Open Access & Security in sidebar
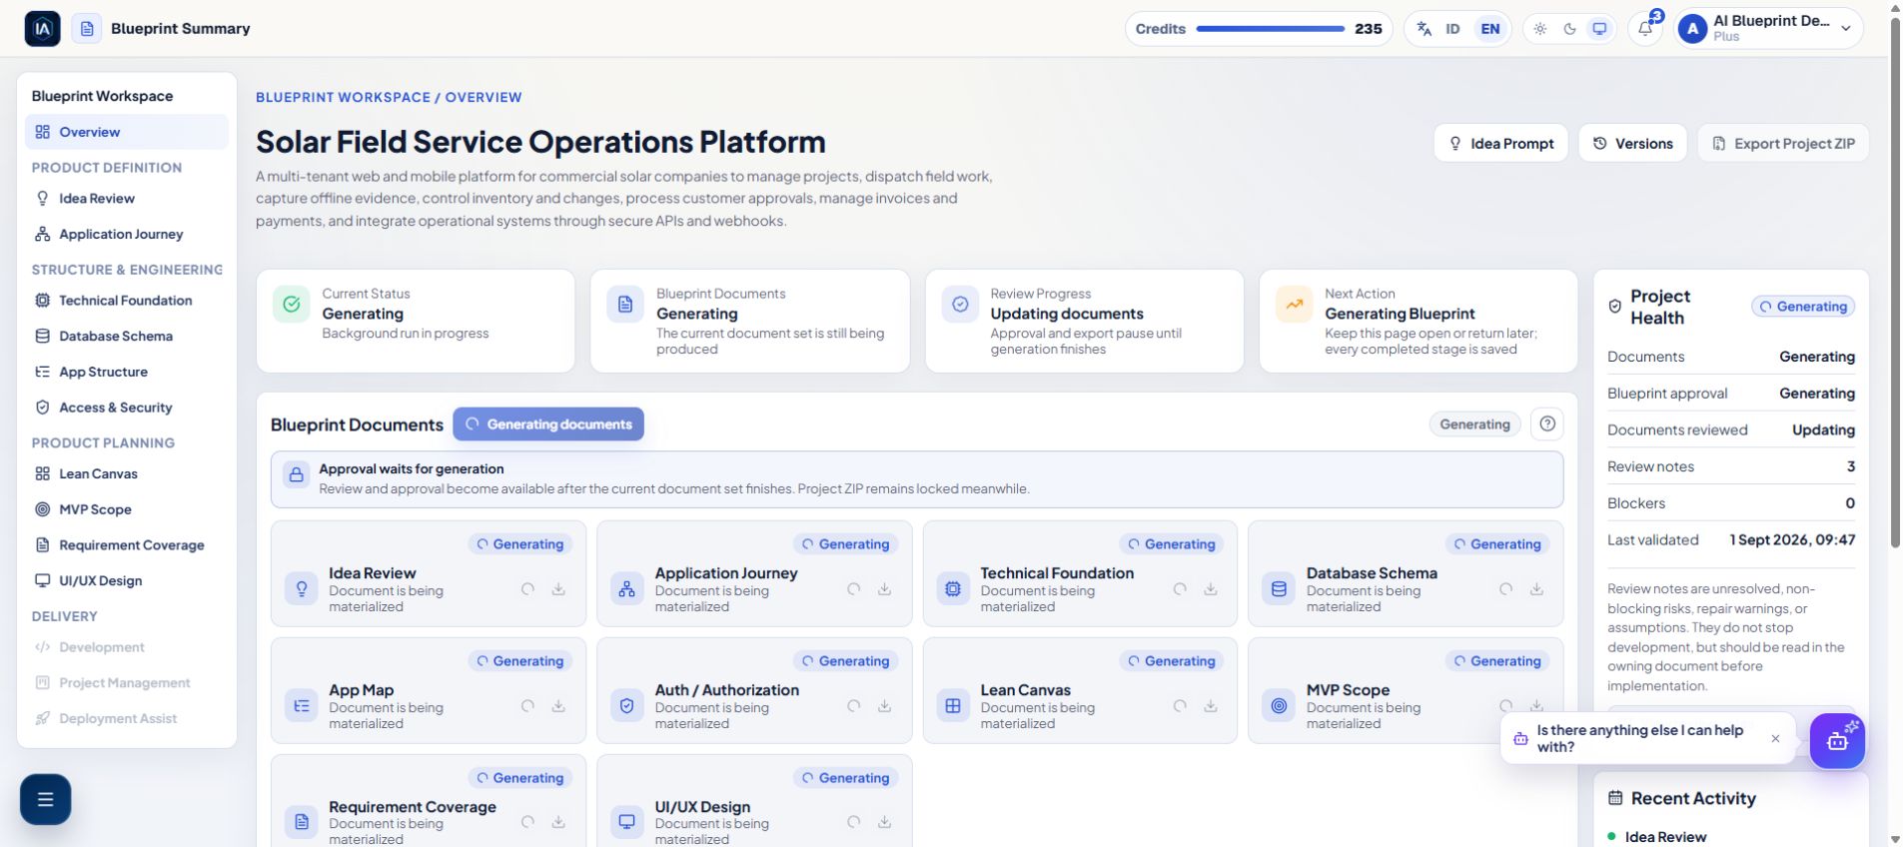This screenshot has height=847, width=1903. [127, 408]
